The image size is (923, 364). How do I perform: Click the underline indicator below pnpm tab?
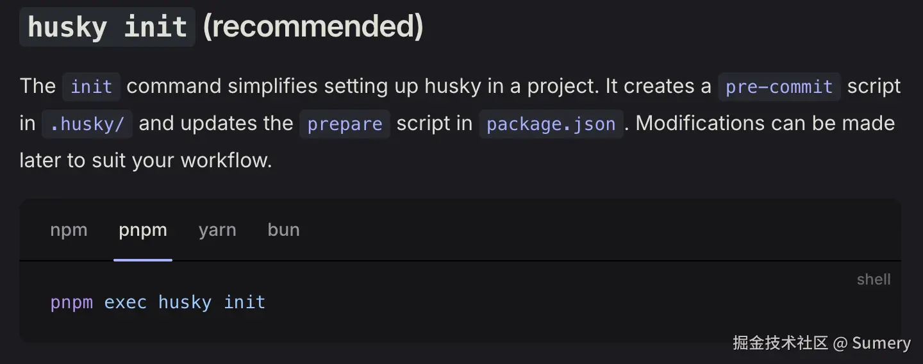click(x=143, y=260)
